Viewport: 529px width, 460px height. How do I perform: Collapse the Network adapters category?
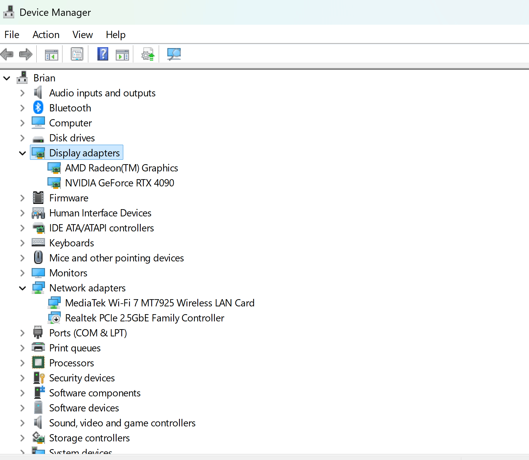tap(22, 288)
